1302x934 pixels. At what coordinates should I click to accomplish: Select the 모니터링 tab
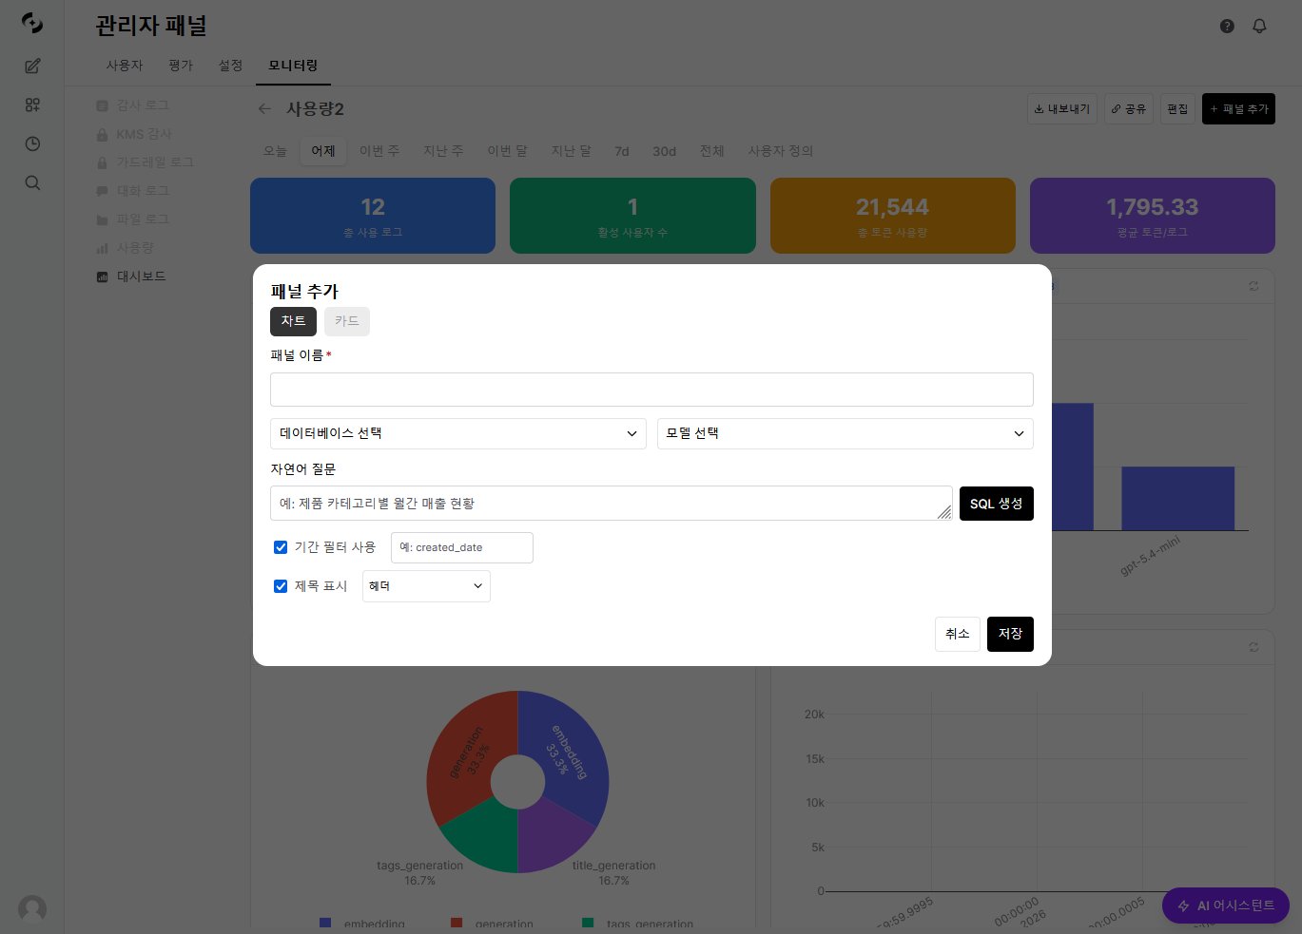point(293,66)
